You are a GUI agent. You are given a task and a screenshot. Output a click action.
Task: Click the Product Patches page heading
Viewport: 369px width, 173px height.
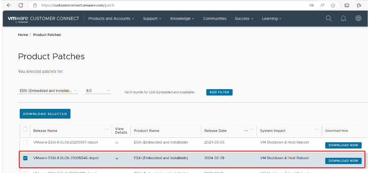pyautogui.click(x=51, y=56)
